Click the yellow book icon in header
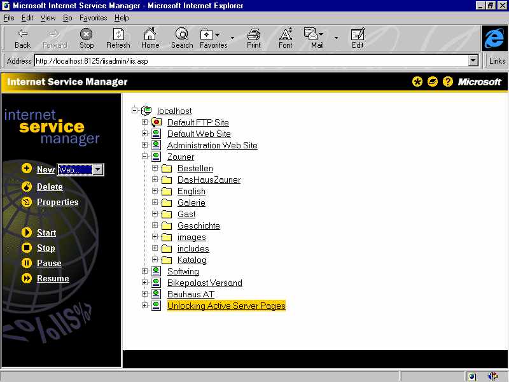 pyautogui.click(x=433, y=81)
